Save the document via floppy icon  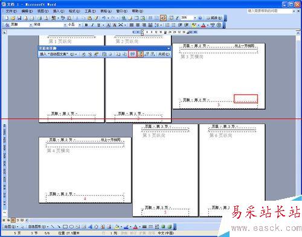19,18
